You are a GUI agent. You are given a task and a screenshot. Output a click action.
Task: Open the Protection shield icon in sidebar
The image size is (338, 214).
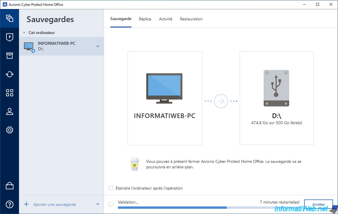9,37
